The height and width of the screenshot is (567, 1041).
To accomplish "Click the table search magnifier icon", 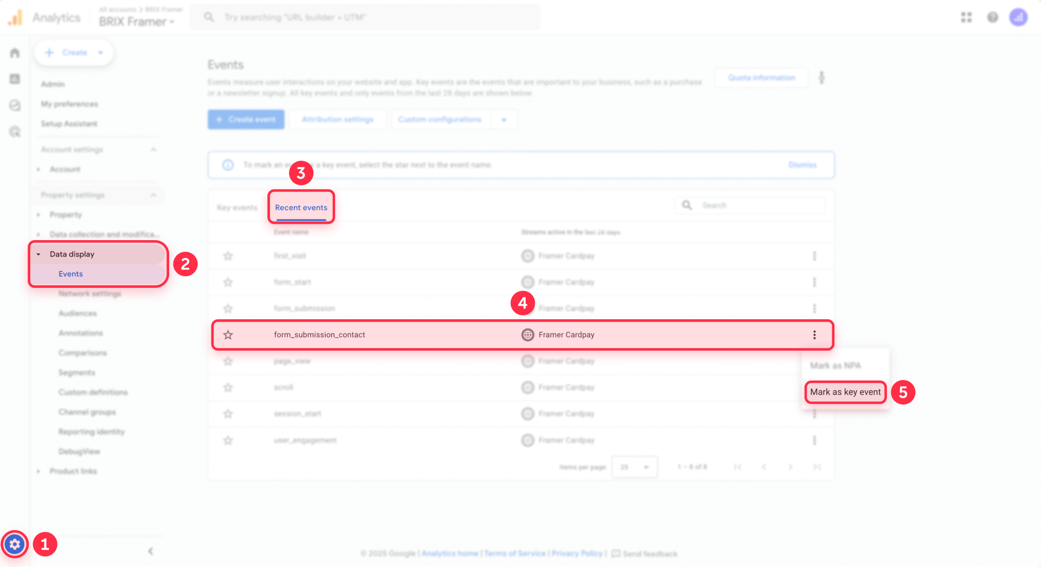I will click(x=687, y=205).
